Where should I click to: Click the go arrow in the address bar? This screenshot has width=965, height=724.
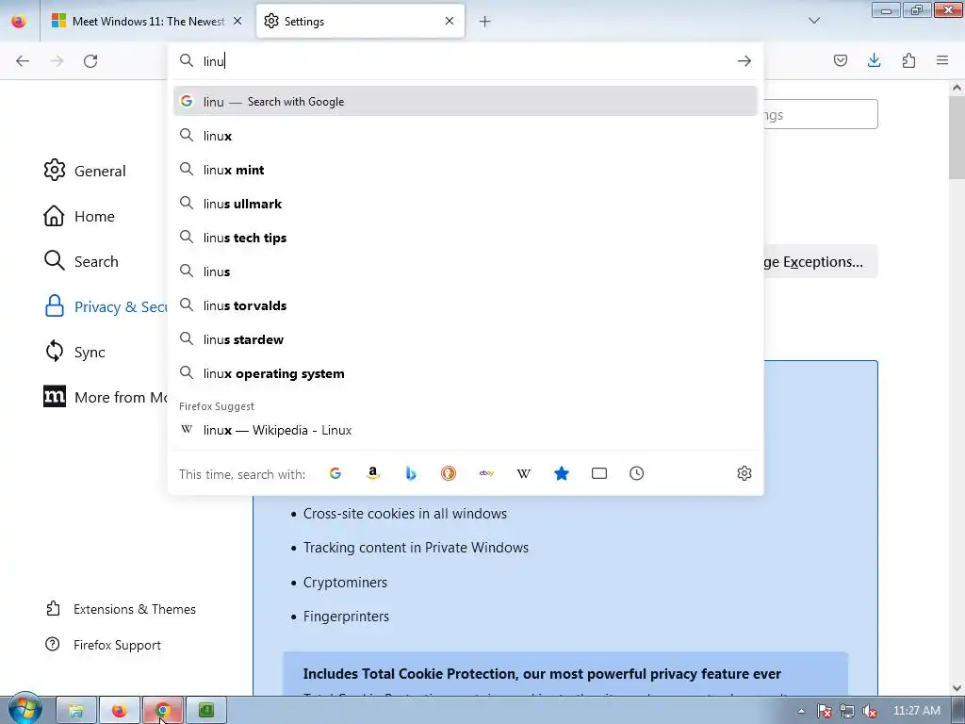(x=744, y=61)
